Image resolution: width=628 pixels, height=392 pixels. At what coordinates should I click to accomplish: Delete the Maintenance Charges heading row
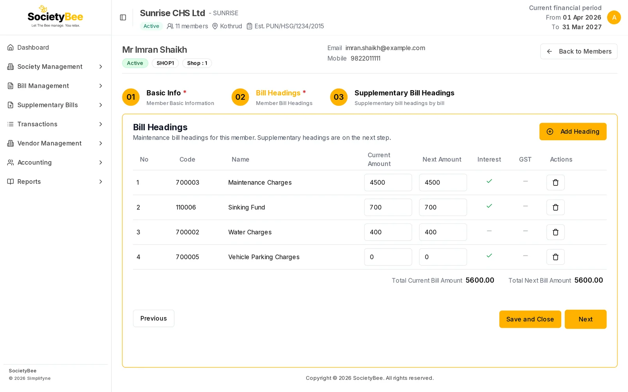click(555, 183)
